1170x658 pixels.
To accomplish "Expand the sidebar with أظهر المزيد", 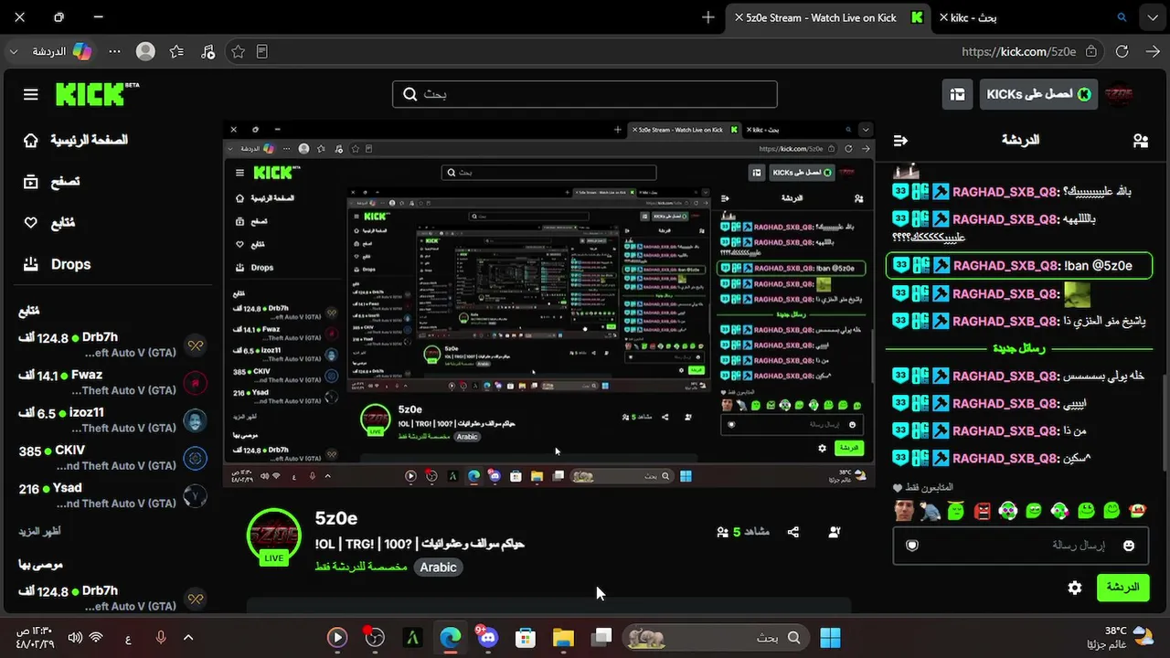I will [x=39, y=531].
